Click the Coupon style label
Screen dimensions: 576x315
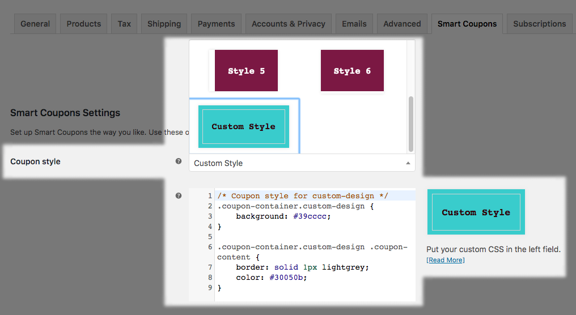35,161
